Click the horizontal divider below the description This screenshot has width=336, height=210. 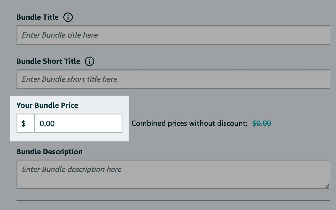pyautogui.click(x=173, y=201)
